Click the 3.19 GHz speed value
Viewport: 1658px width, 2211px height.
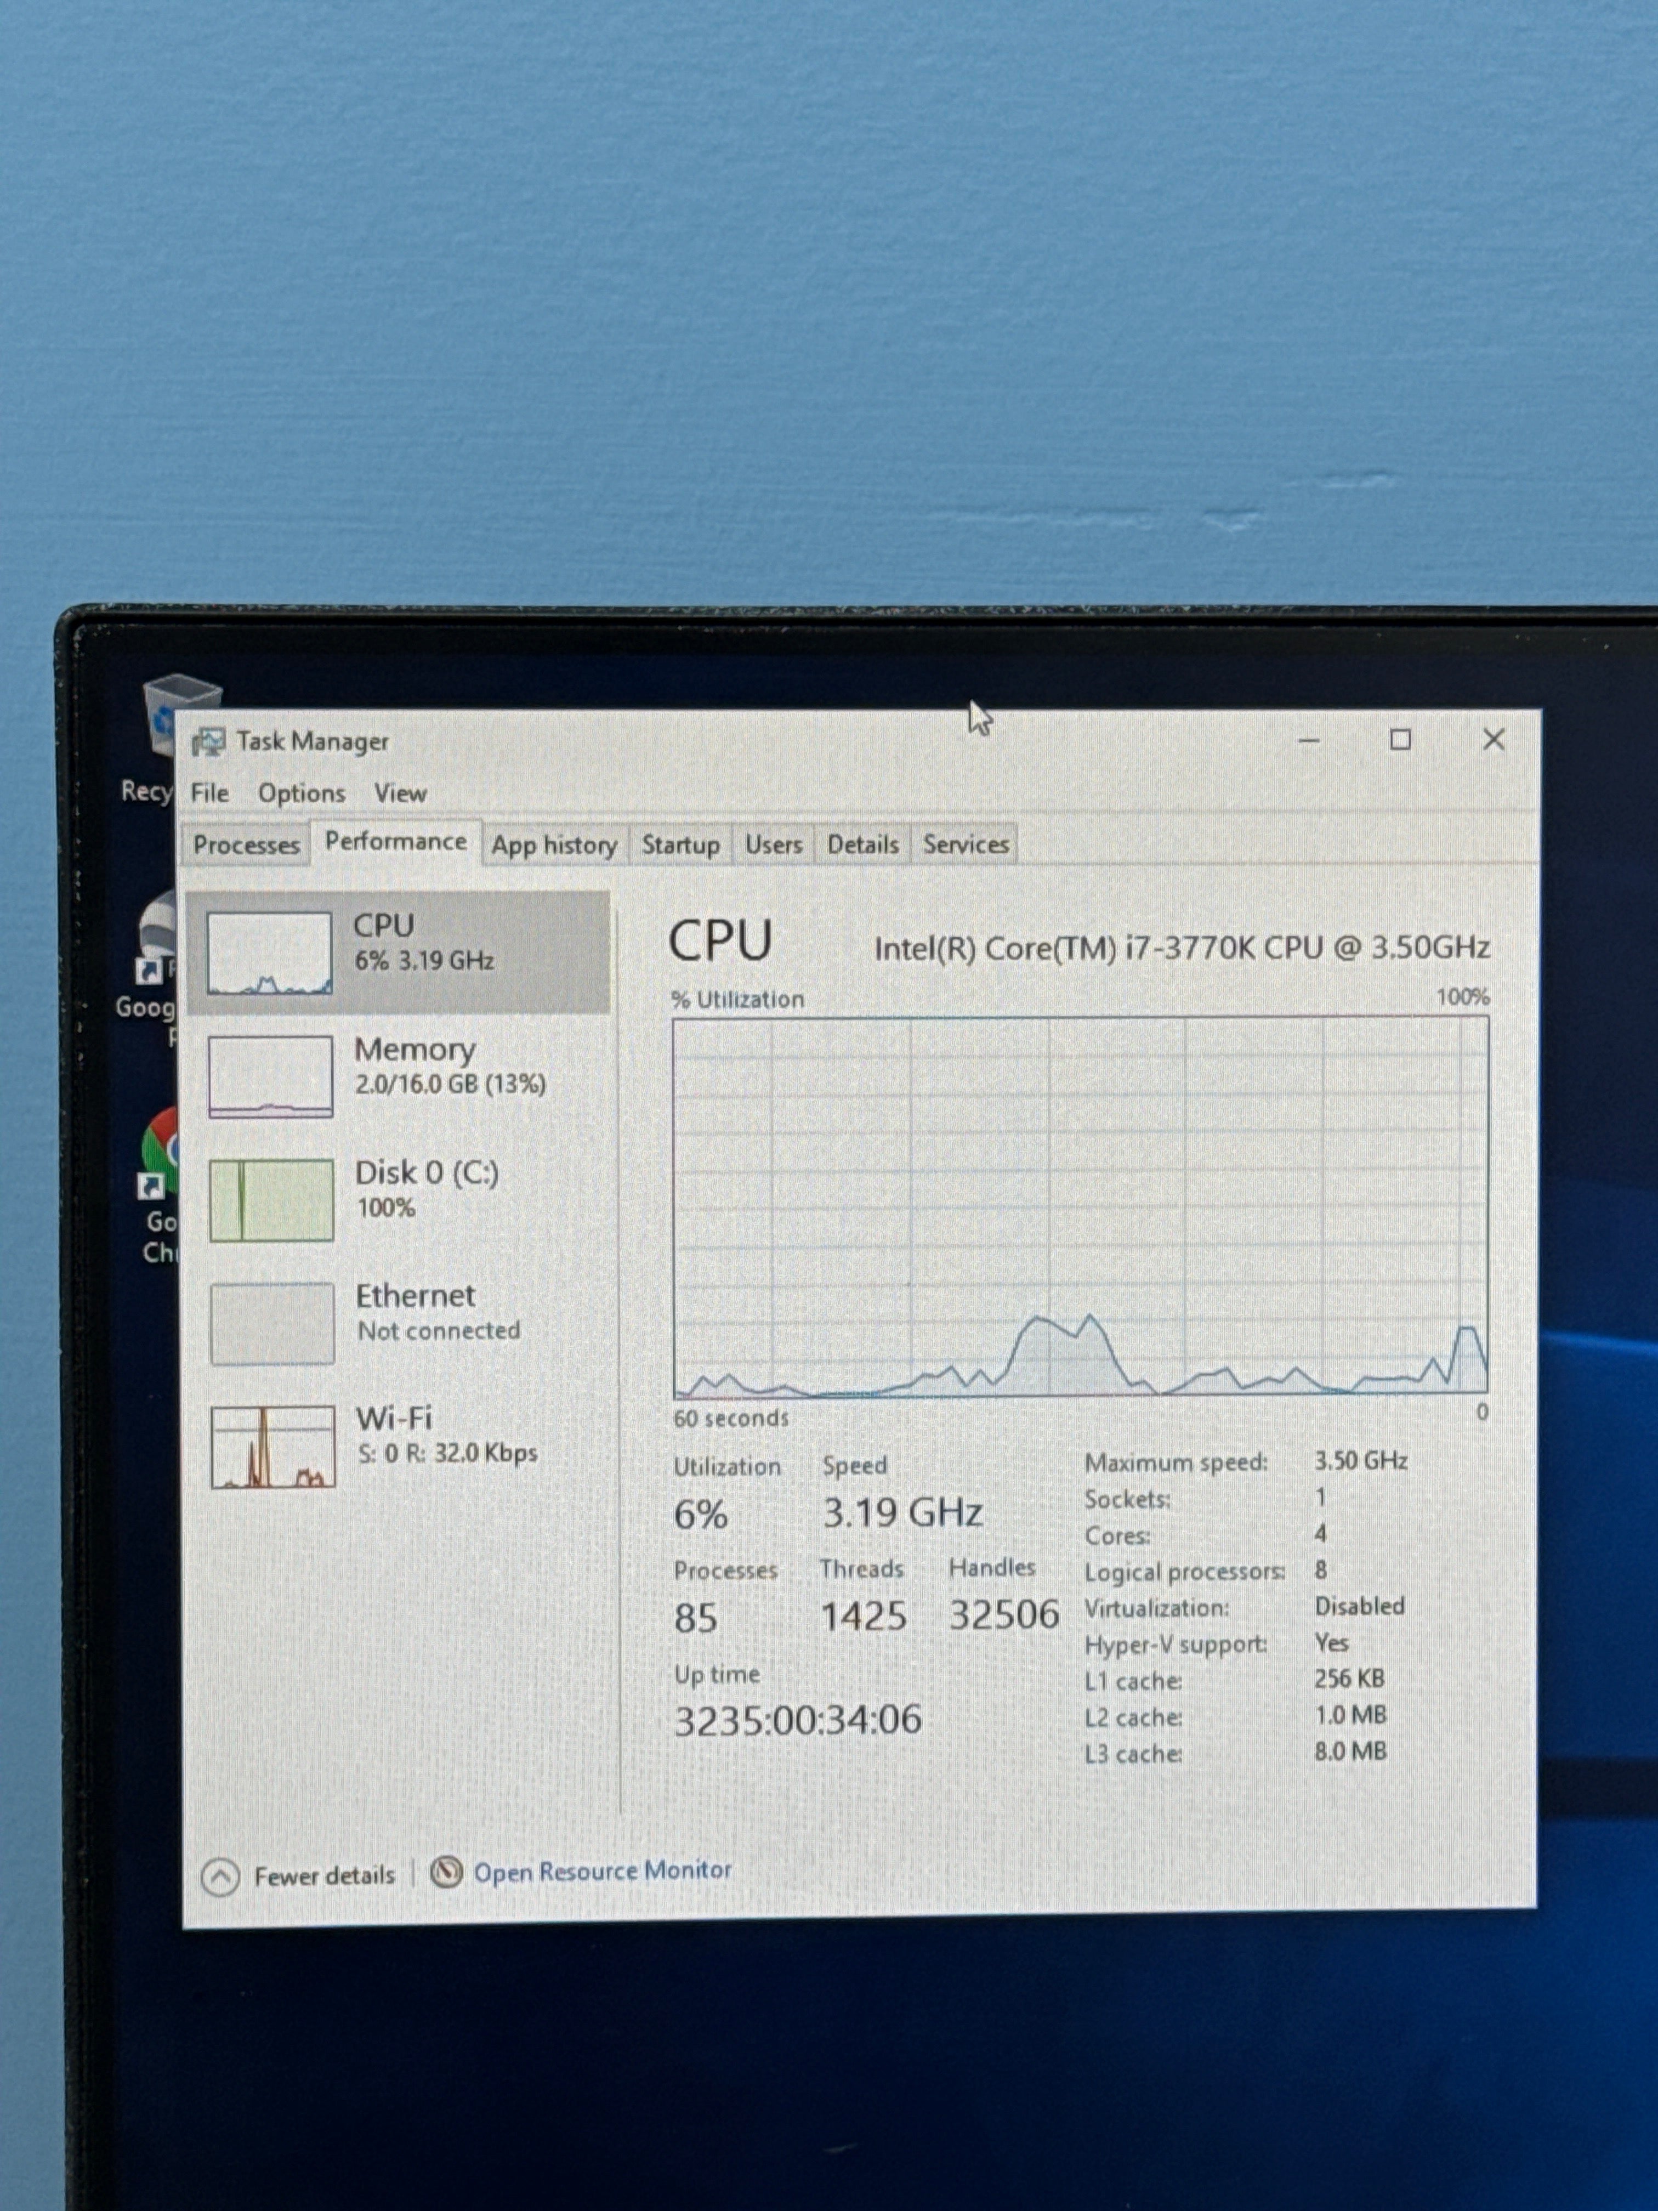point(902,1512)
